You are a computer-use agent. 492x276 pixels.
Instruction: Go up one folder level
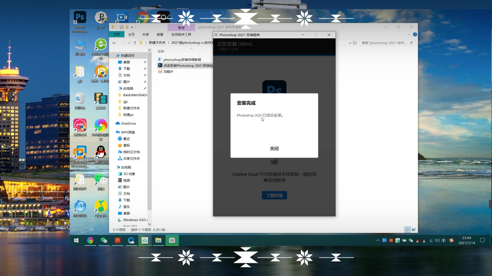[x=135, y=43]
